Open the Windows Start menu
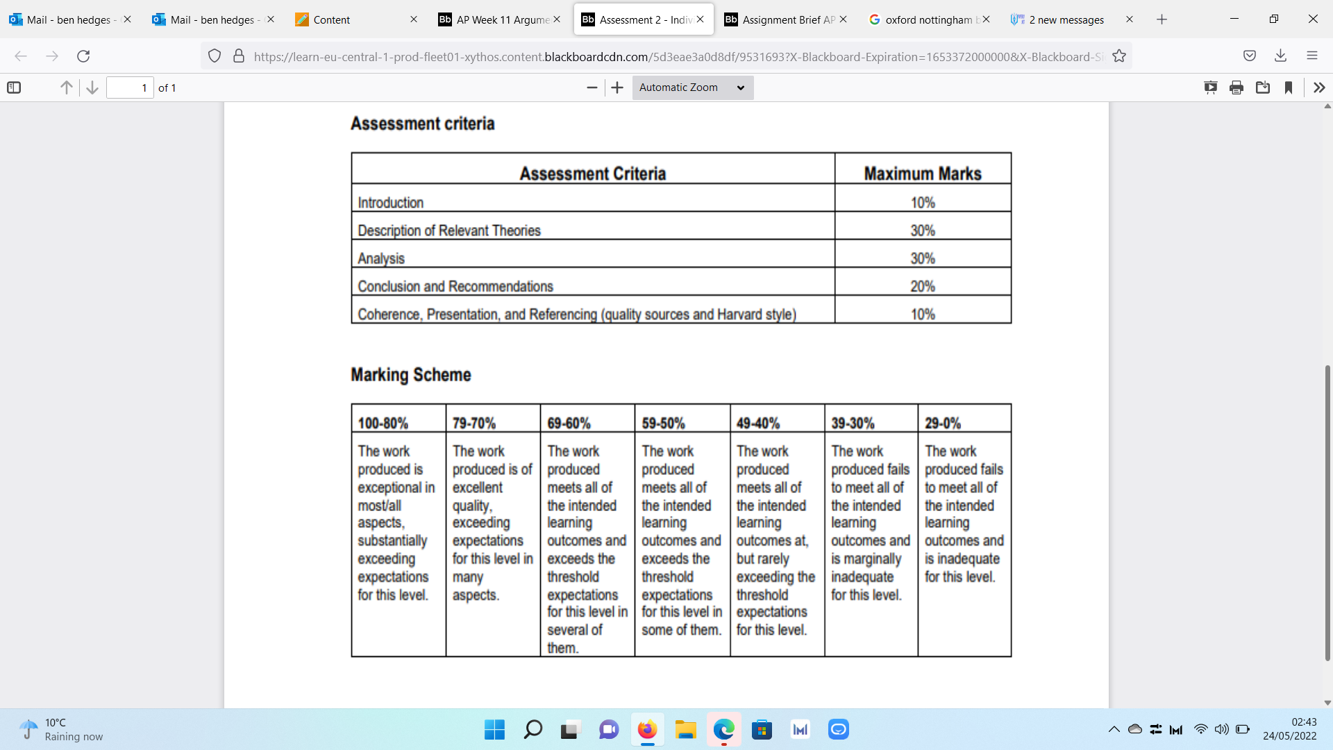Image resolution: width=1333 pixels, height=750 pixels. (x=495, y=729)
